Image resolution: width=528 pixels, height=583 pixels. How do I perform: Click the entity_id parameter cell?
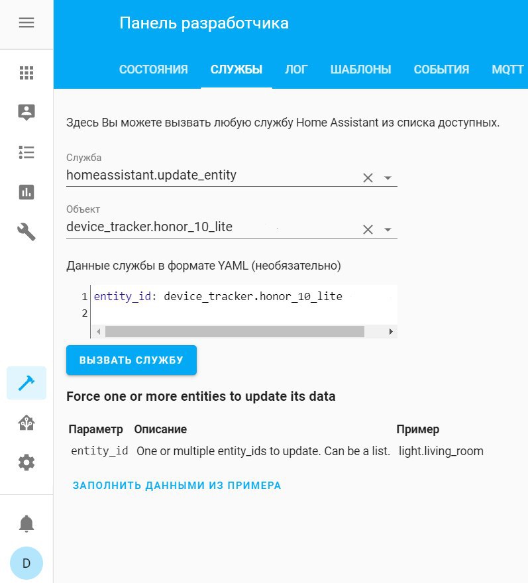(x=99, y=451)
